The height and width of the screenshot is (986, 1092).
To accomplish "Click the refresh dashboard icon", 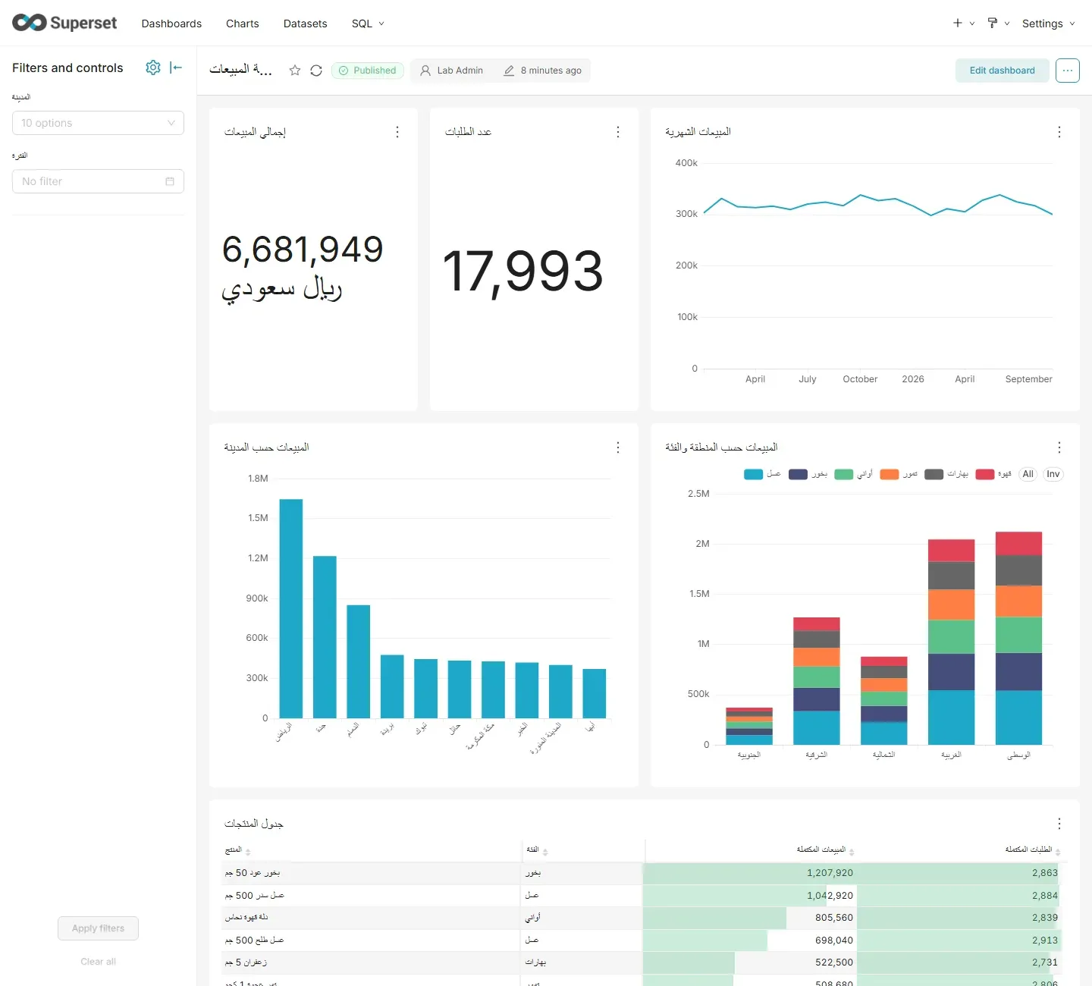I will 316,71.
